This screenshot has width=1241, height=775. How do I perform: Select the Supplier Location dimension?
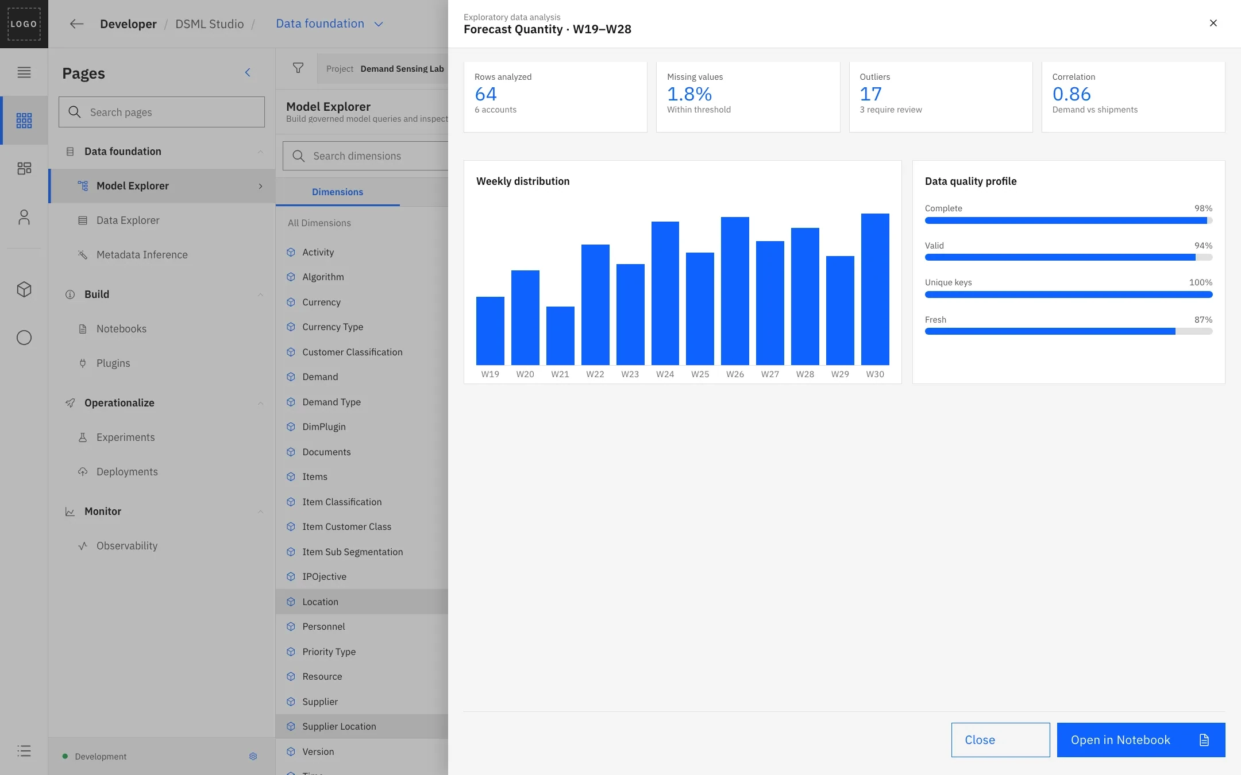(362, 726)
